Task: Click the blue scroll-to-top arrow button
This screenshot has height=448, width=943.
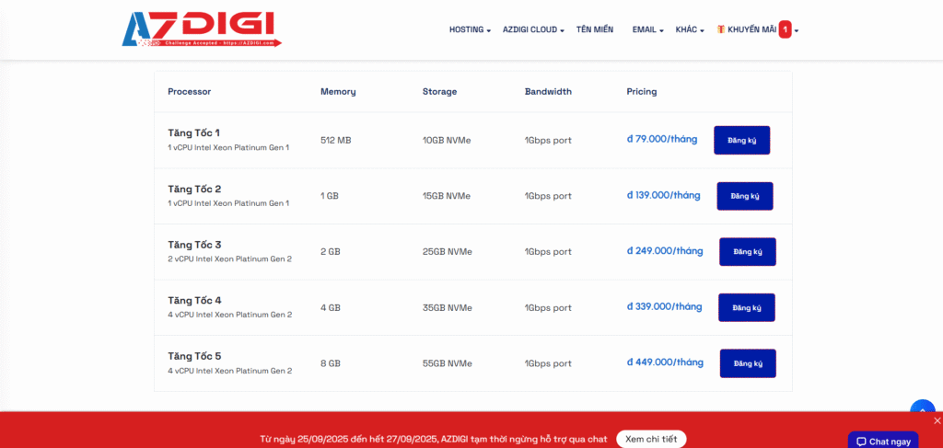Action: pos(922,411)
